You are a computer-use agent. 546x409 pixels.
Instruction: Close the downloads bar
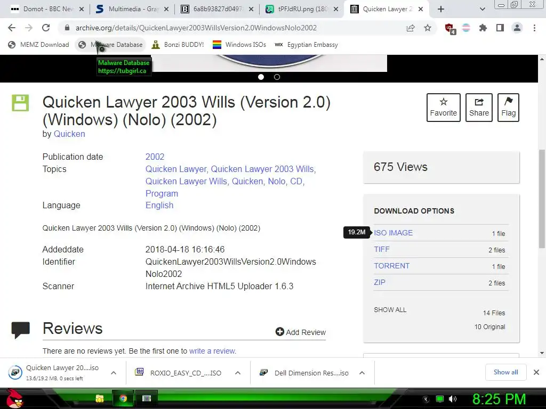[536, 372]
